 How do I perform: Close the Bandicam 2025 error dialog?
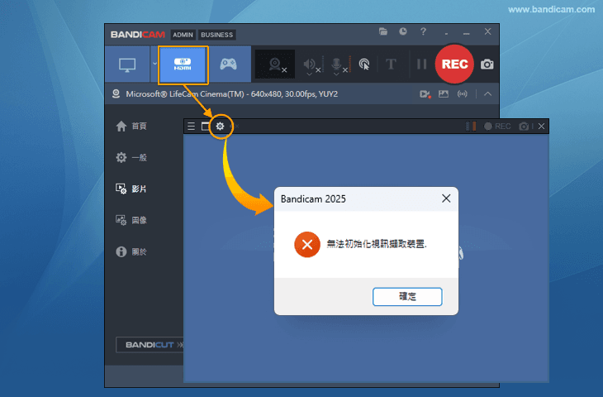coord(446,198)
